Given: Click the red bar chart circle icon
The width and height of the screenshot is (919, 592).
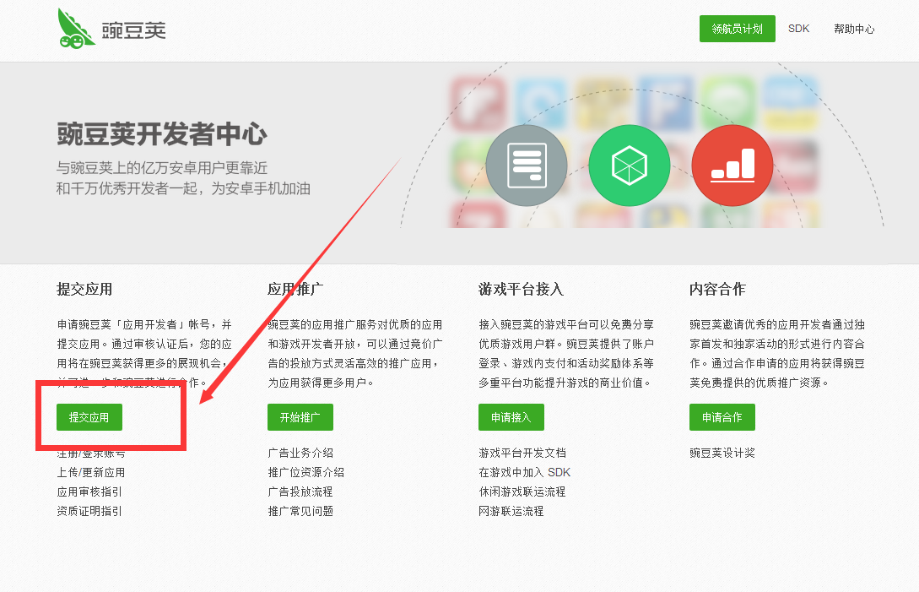Looking at the screenshot, I should click(732, 166).
